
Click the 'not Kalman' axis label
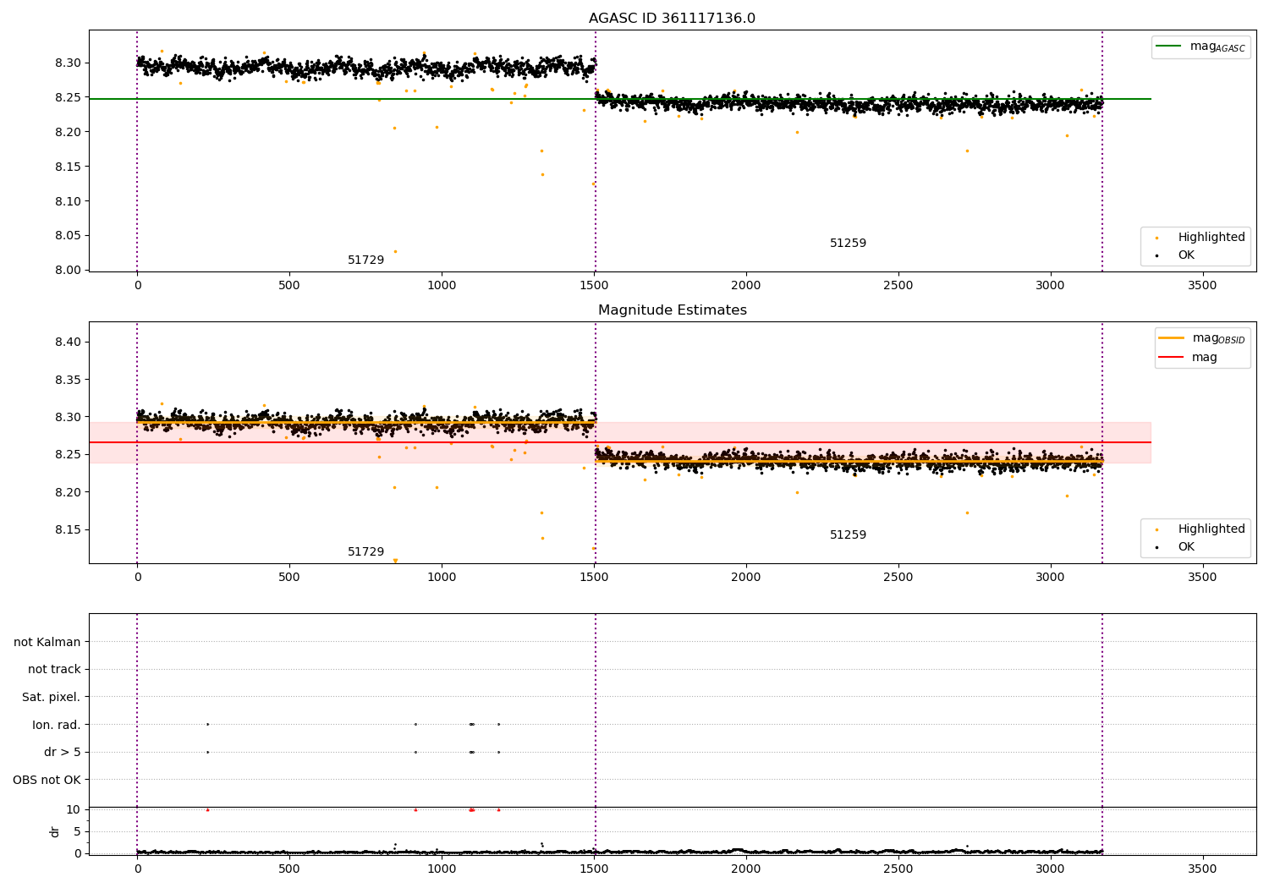[47, 642]
